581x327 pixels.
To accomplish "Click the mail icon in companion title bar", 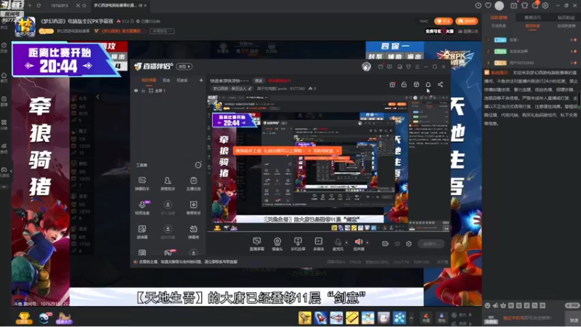I will click(x=381, y=67).
